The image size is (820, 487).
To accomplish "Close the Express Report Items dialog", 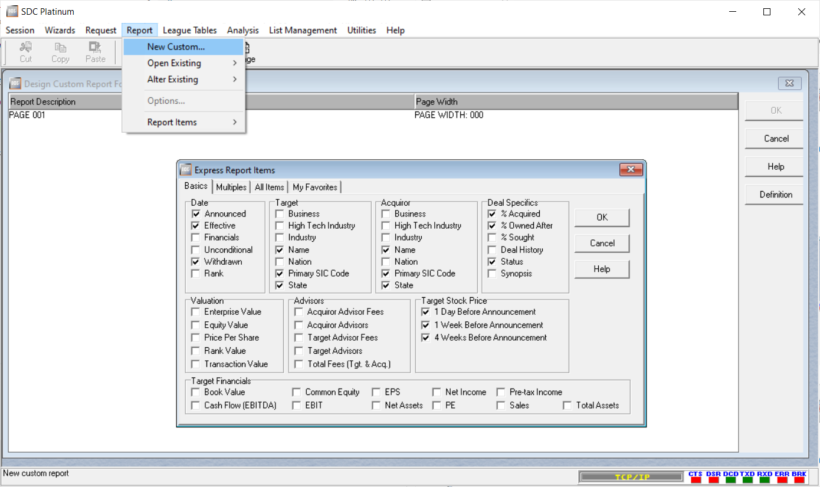I will [631, 170].
